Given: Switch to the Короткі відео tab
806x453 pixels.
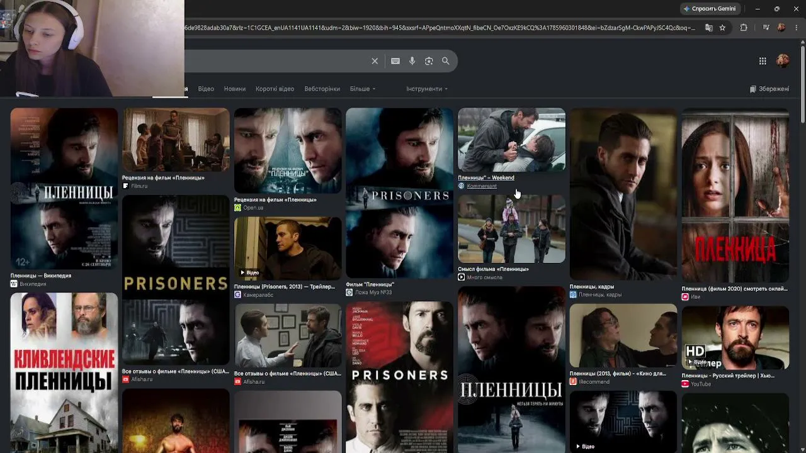Looking at the screenshot, I should 275,89.
